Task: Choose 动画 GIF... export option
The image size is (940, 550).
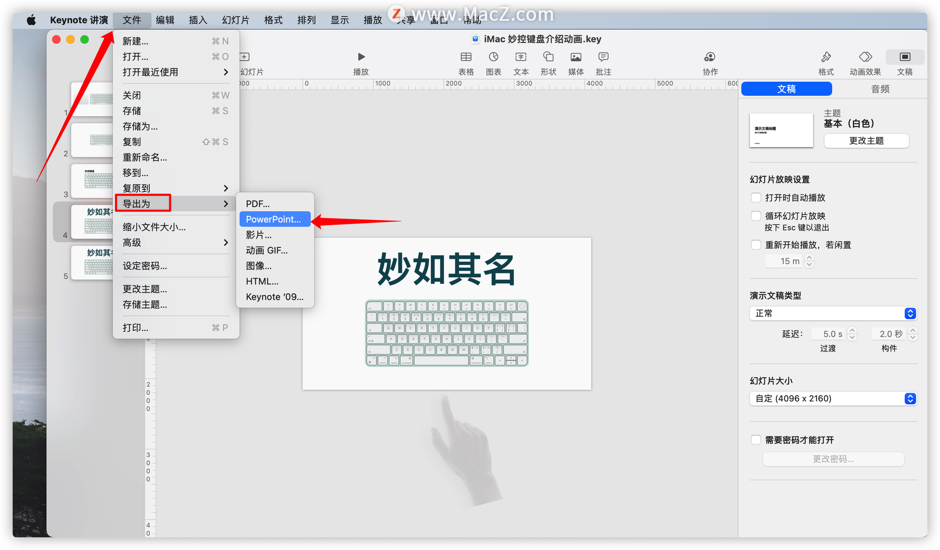Action: (x=275, y=251)
